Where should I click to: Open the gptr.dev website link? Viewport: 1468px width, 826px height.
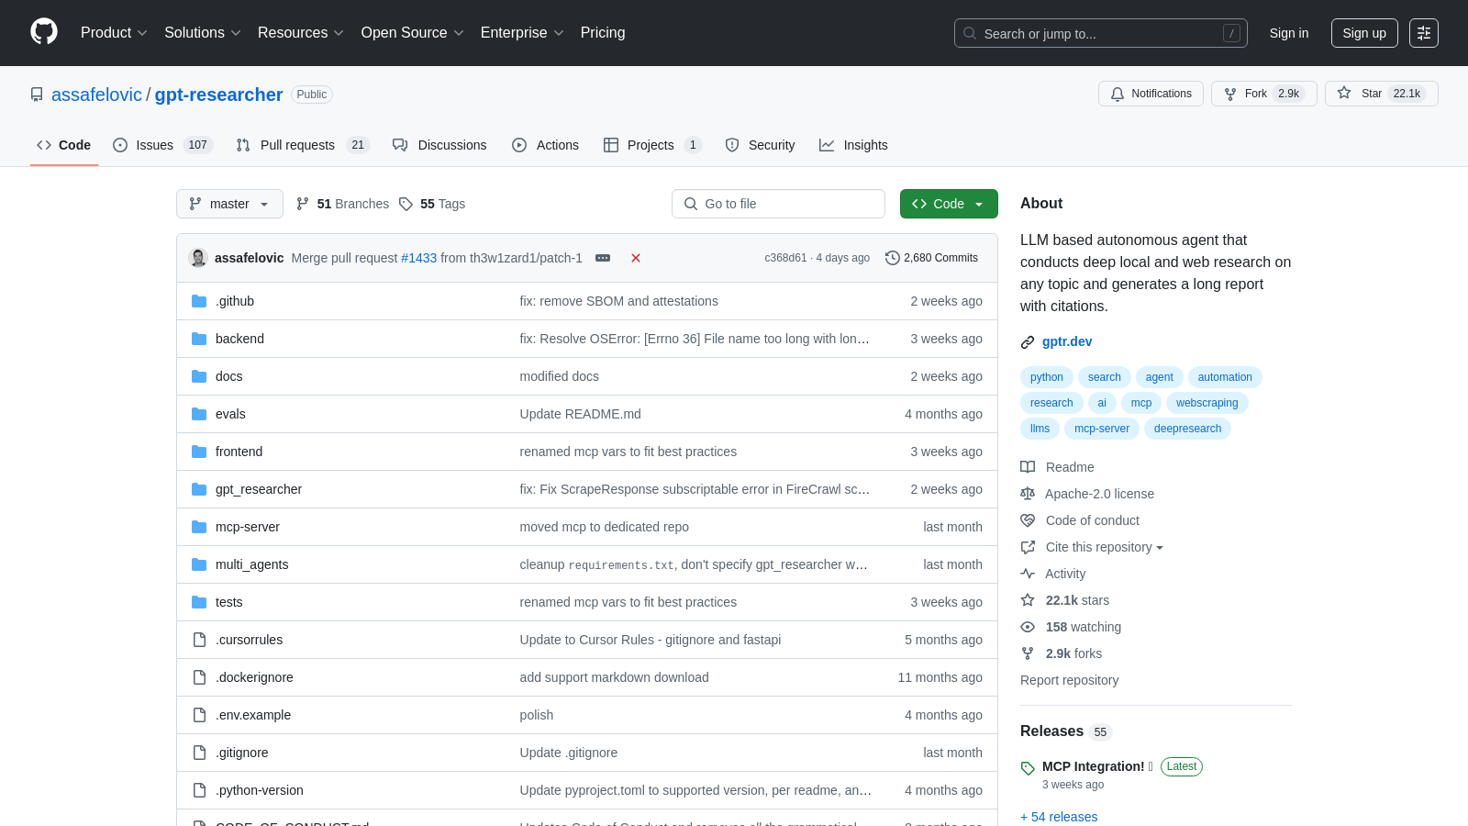1067,341
